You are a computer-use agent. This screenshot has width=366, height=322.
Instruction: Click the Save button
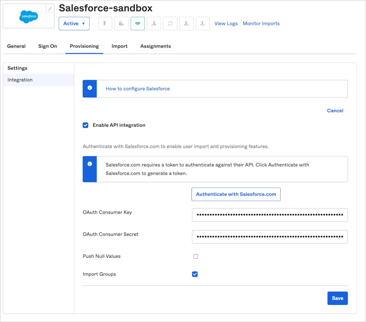click(337, 298)
